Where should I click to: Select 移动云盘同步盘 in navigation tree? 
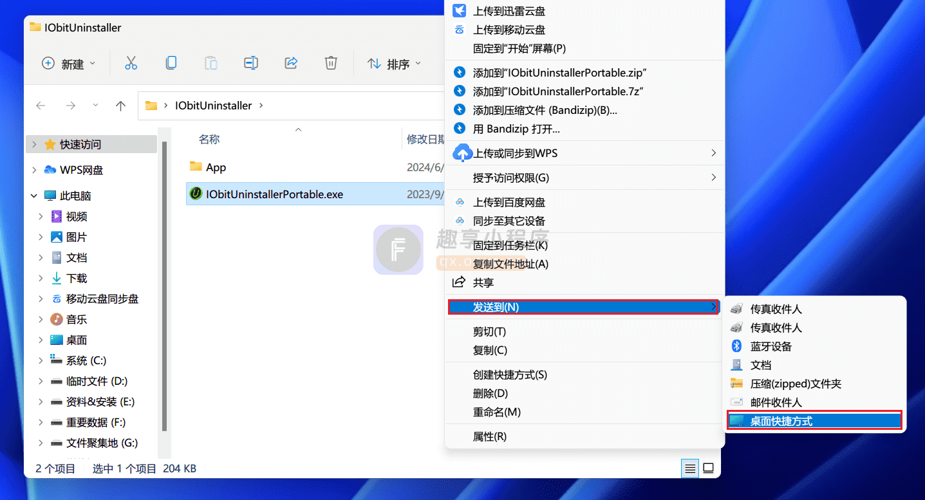pos(102,299)
